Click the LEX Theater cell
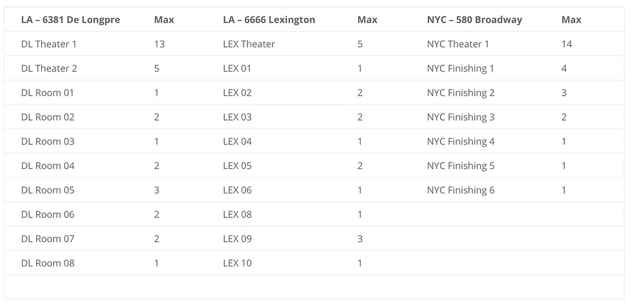The height and width of the screenshot is (307, 632). pos(249,45)
